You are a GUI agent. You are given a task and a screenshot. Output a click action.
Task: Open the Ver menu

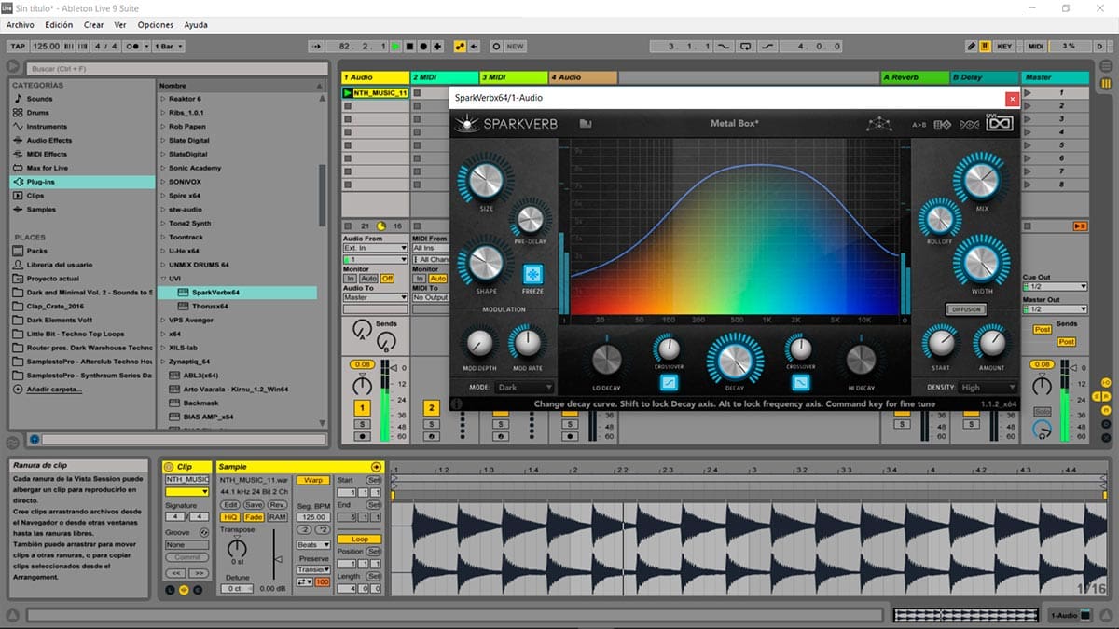point(120,25)
